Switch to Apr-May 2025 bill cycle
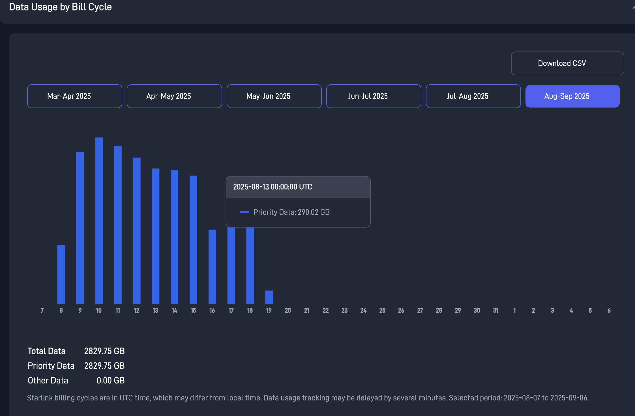635x416 pixels. tap(174, 96)
